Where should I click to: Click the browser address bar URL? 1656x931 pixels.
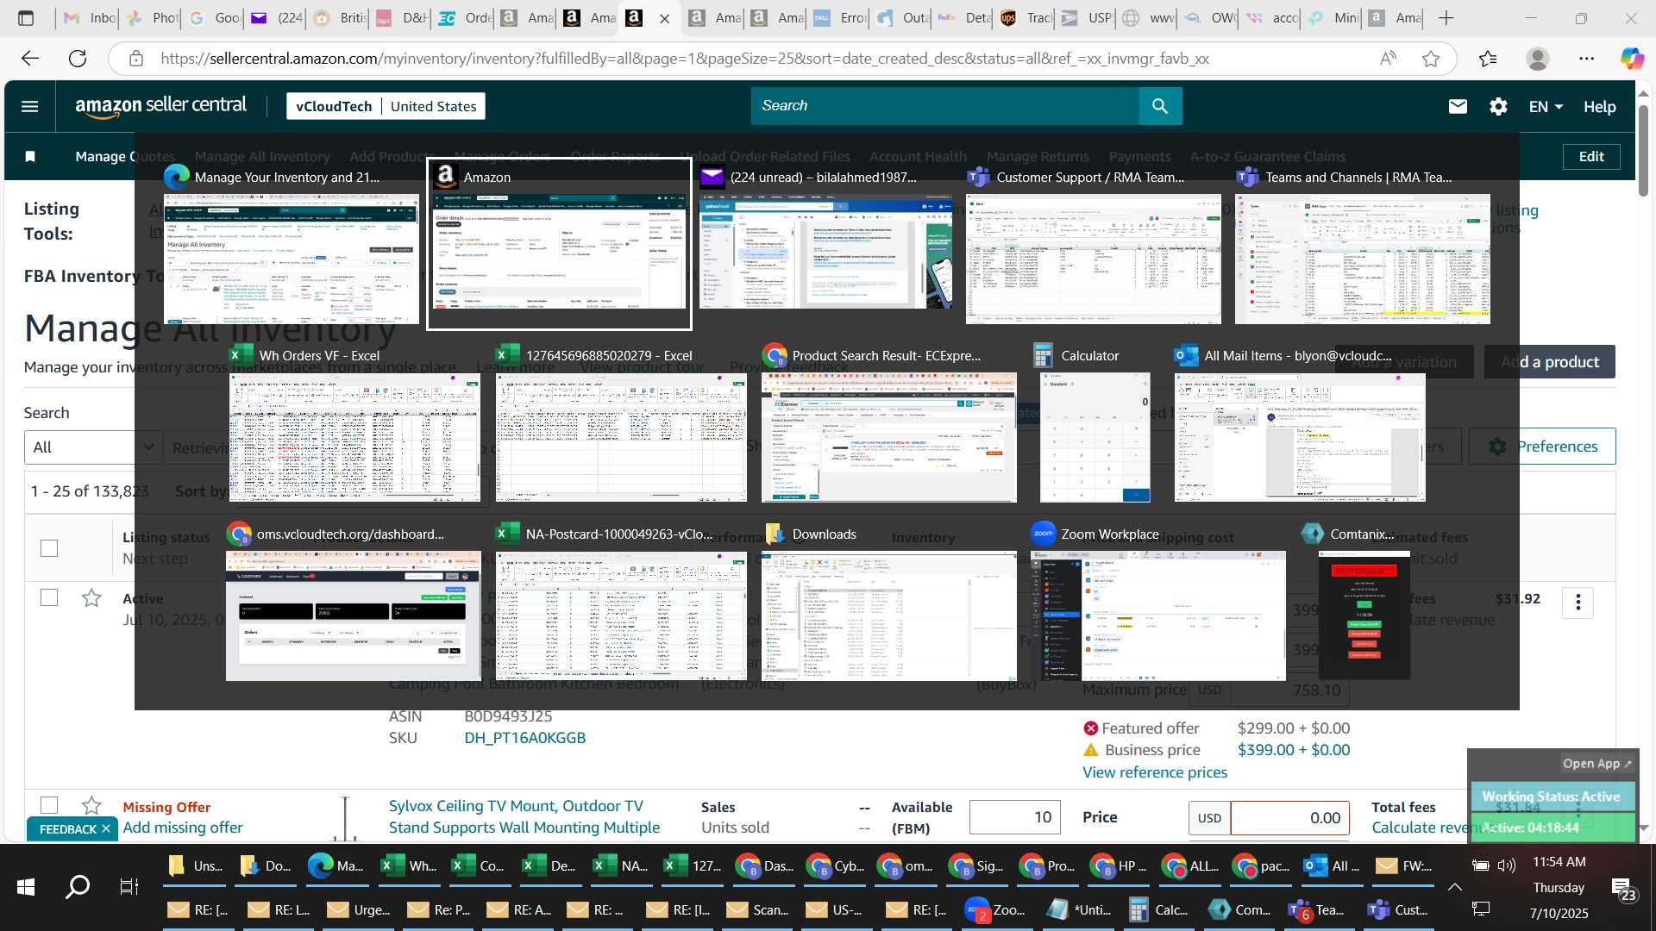(x=684, y=59)
